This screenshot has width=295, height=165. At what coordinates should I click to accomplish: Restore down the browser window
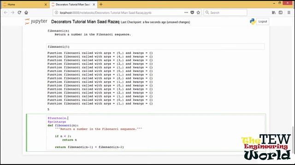click(280, 3)
